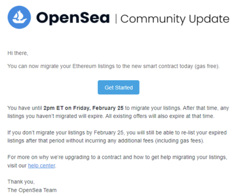
Task: Click the OpenSea wordmark text
Action: tap(73, 18)
